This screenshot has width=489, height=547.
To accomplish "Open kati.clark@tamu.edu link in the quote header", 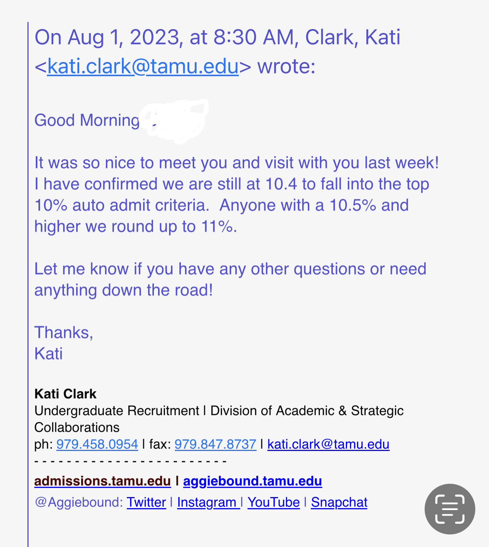I will coord(143,67).
